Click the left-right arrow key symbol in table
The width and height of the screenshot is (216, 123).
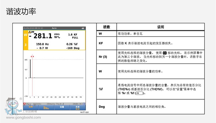(x=165, y=53)
